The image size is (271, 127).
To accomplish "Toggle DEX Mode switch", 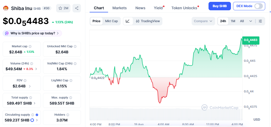I will click(259, 6).
